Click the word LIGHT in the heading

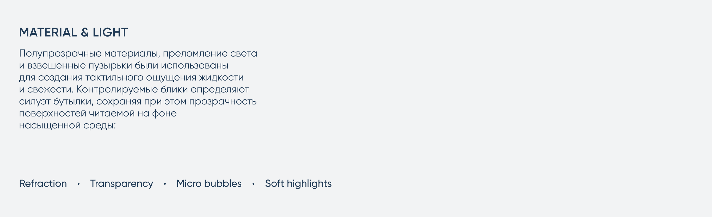tap(110, 32)
